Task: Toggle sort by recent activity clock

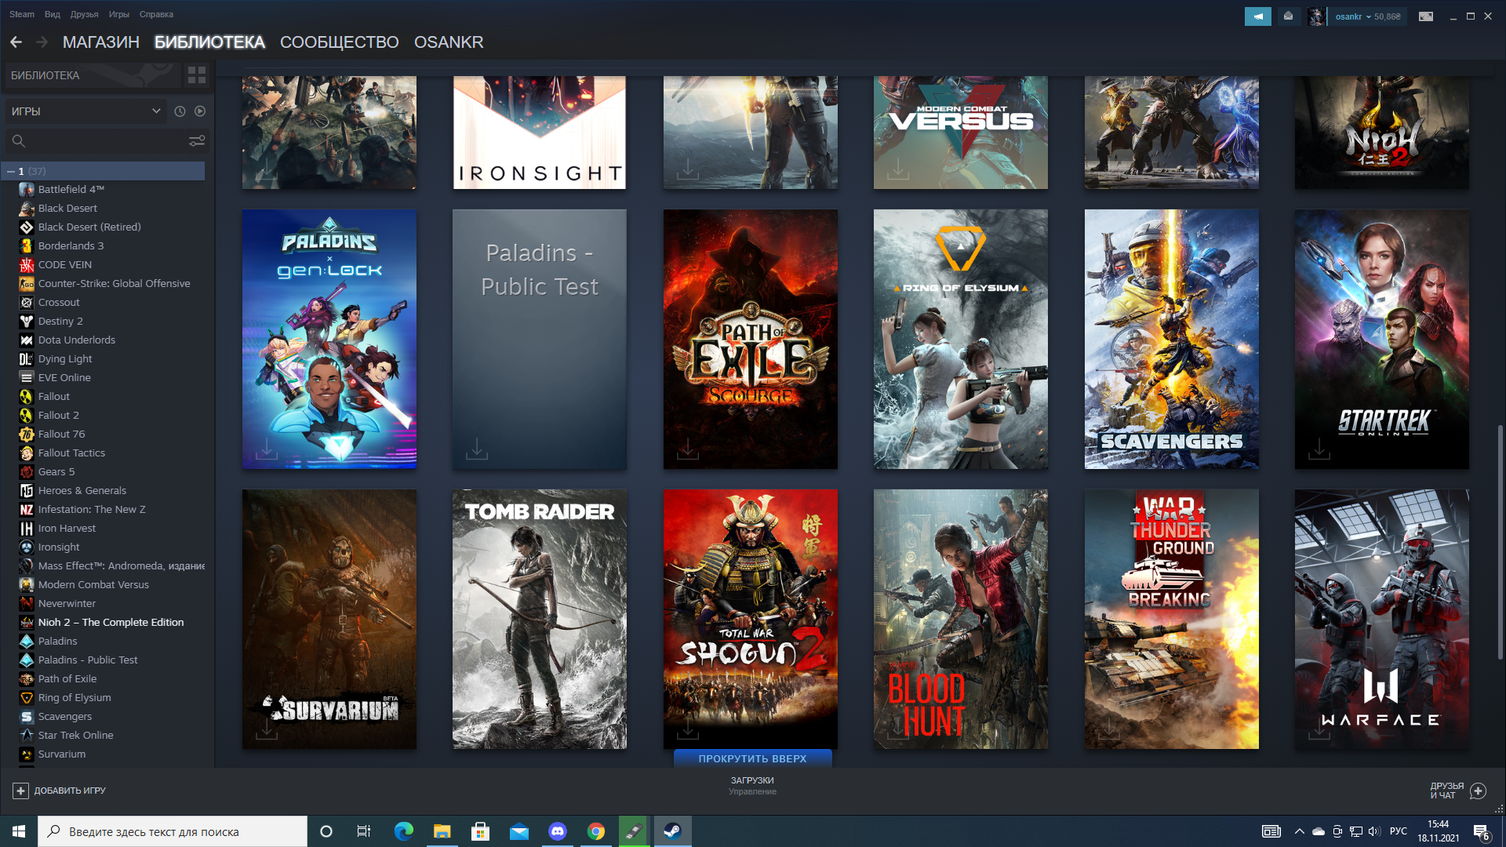Action: 180,111
